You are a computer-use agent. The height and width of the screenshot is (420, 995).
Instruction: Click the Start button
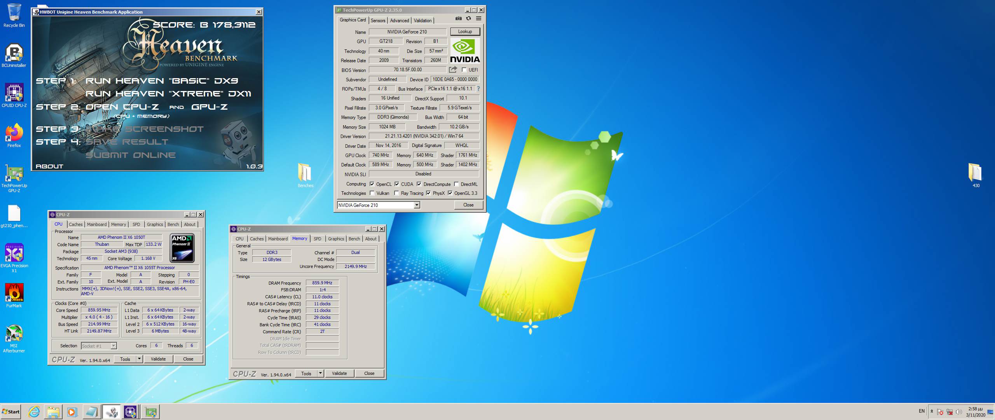11,412
